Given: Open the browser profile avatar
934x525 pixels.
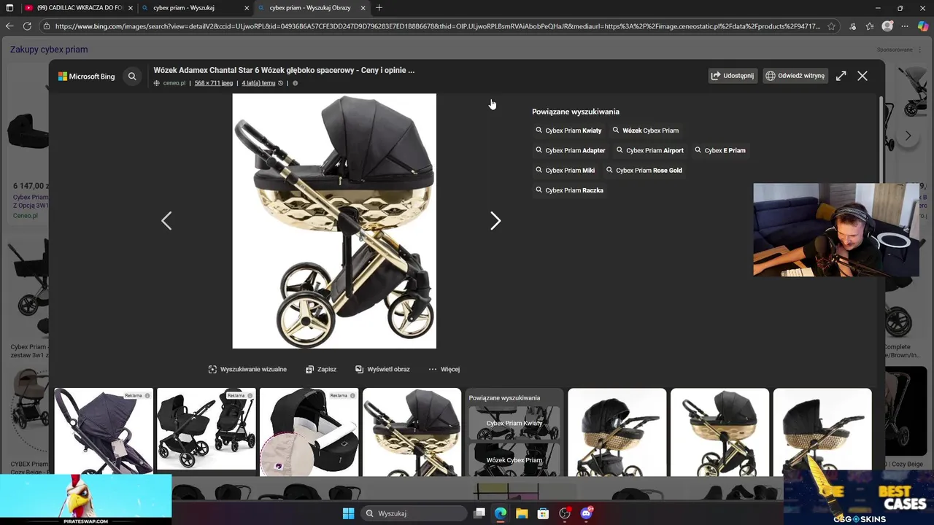Looking at the screenshot, I should tap(887, 26).
